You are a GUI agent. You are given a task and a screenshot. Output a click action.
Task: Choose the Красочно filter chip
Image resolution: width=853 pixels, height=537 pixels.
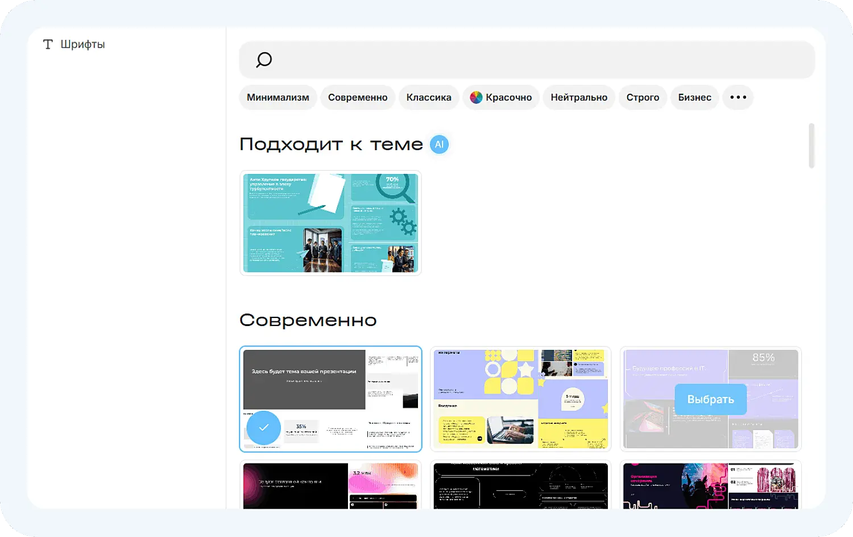point(501,97)
